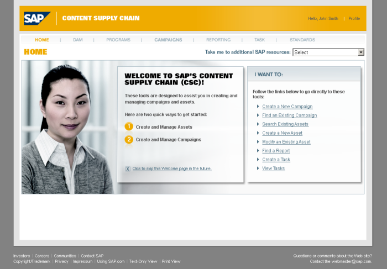Click the SAP logo in the header

tap(36, 18)
